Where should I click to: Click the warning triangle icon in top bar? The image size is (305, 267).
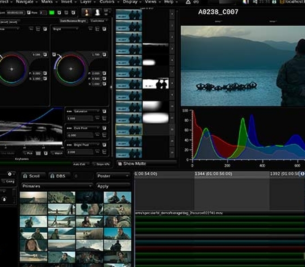click(x=188, y=2)
